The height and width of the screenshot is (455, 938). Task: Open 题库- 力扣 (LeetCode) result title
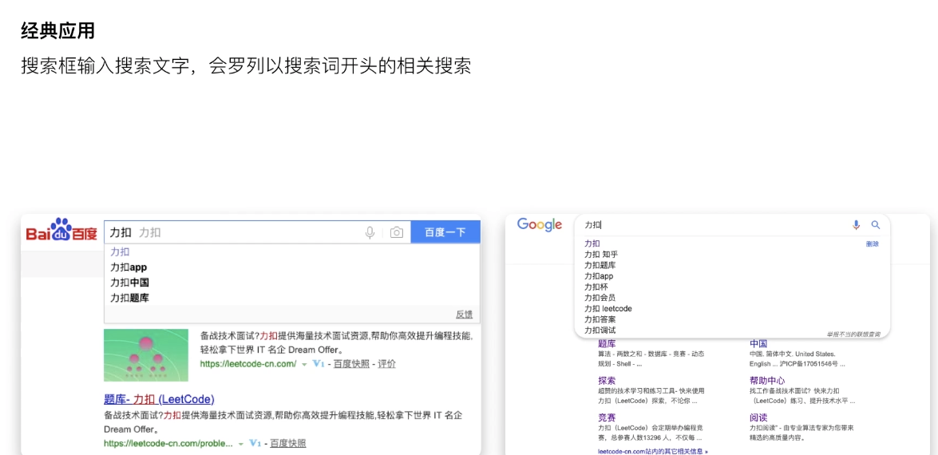pos(159,399)
